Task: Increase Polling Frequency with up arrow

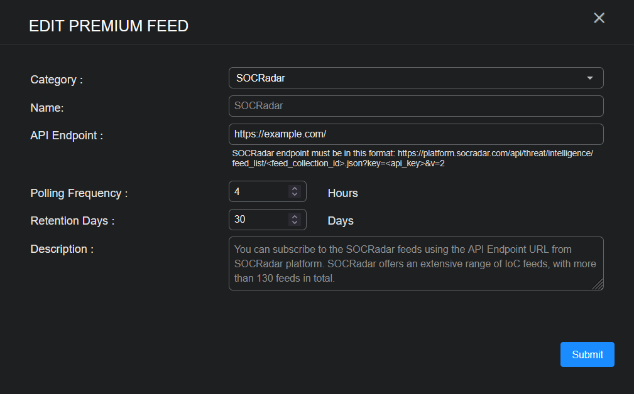Action: pyautogui.click(x=295, y=188)
